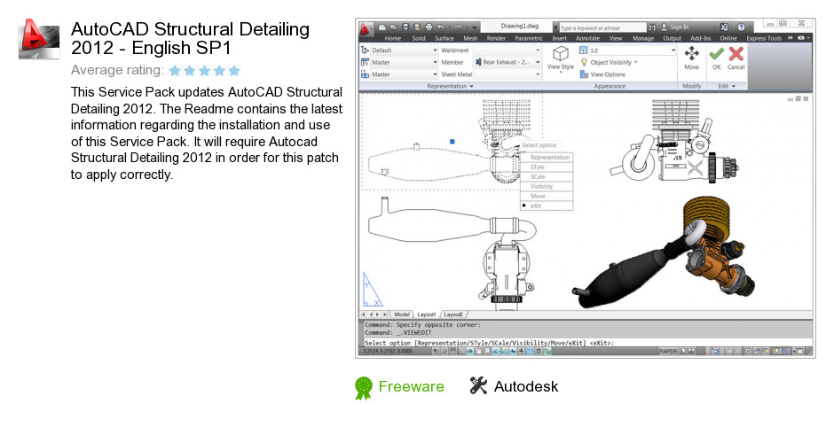Screen dimensions: 834x427
Task: Click the keyword search input field
Action: 601,27
